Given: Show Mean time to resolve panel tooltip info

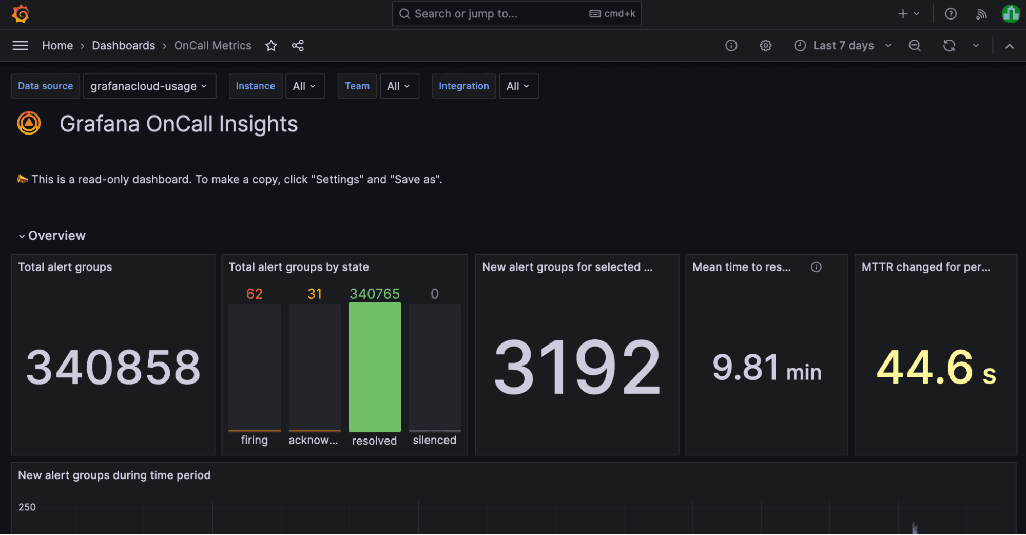Looking at the screenshot, I should pos(816,267).
